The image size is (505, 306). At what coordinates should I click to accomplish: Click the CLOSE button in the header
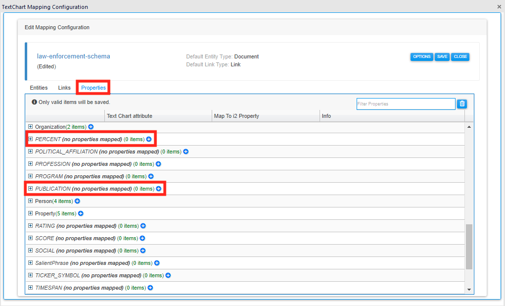pyautogui.click(x=460, y=56)
